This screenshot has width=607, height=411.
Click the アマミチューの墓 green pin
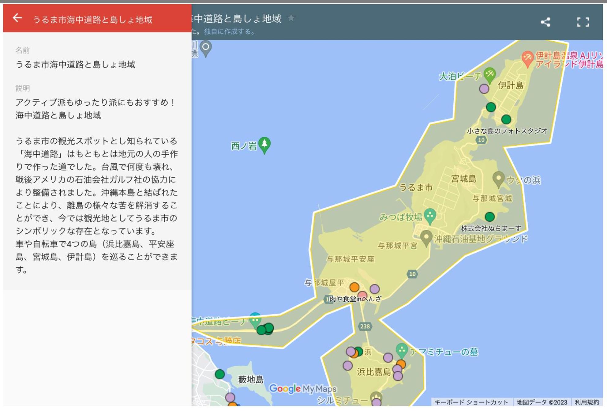click(401, 350)
